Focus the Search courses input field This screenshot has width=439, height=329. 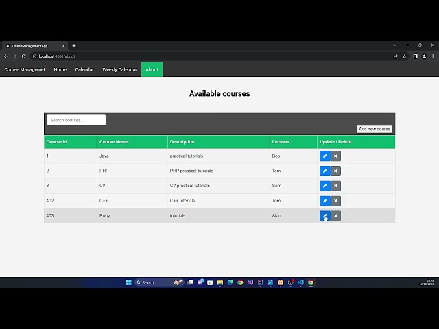[76, 120]
